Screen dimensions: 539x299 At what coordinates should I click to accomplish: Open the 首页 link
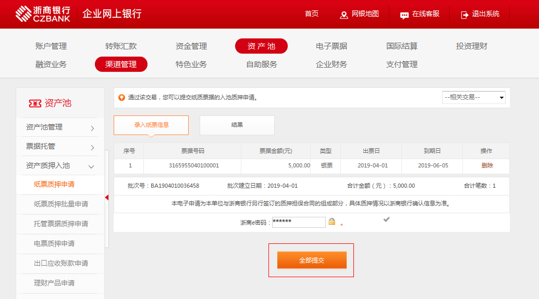tap(311, 14)
